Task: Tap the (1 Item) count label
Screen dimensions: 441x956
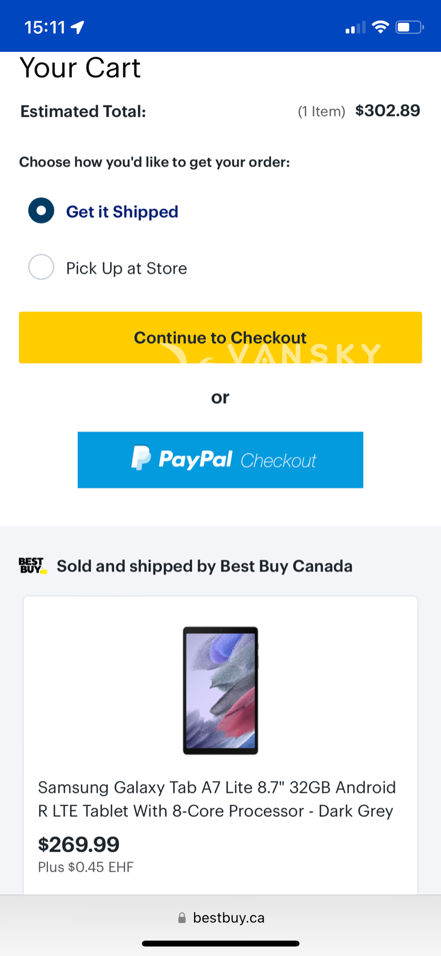Action: point(321,111)
